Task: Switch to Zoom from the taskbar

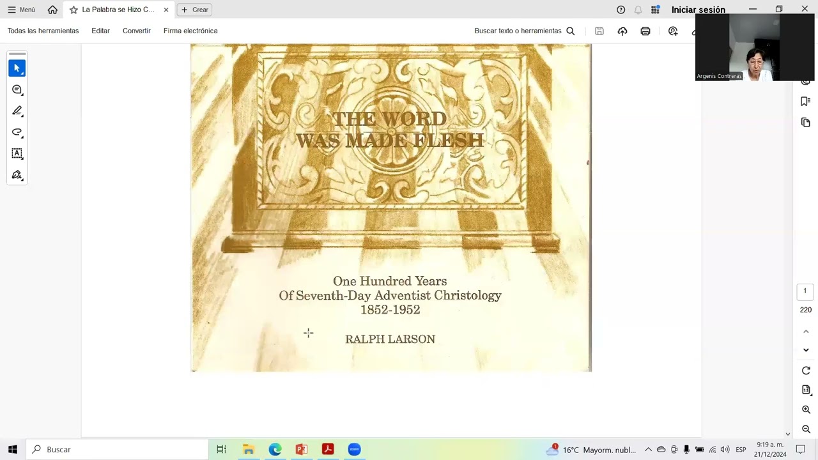Action: [x=354, y=449]
